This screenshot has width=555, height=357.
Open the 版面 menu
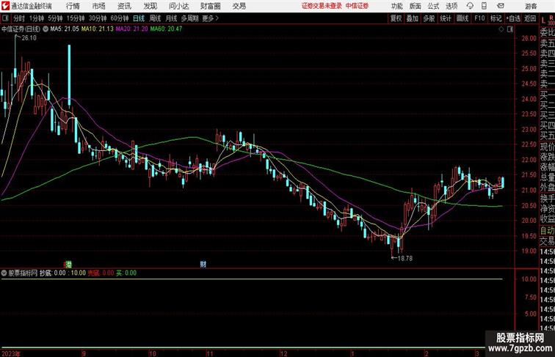[x=416, y=6]
